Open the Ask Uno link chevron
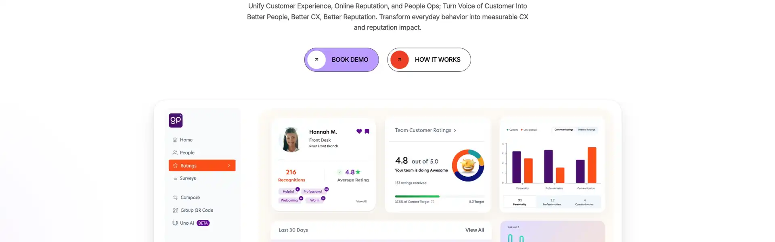Viewport: 775px width, 242px height. [x=518, y=227]
